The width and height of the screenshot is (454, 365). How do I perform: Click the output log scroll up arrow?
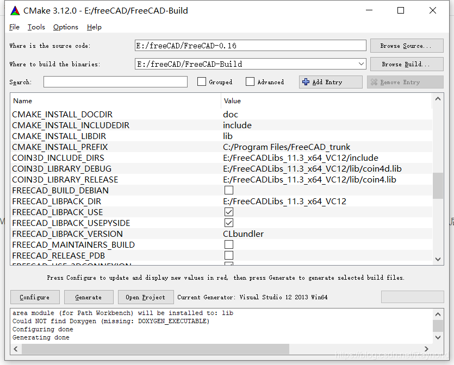438,314
